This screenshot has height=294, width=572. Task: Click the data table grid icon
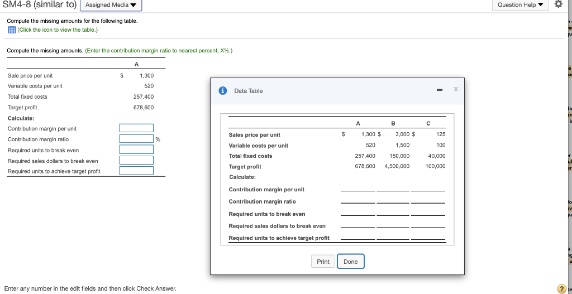pyautogui.click(x=11, y=30)
